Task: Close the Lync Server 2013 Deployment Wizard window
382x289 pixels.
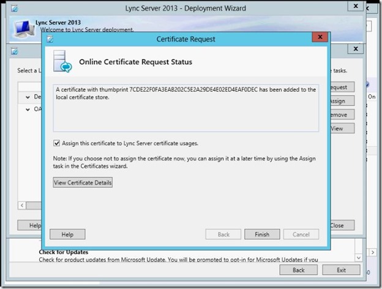Action: [356, 6]
